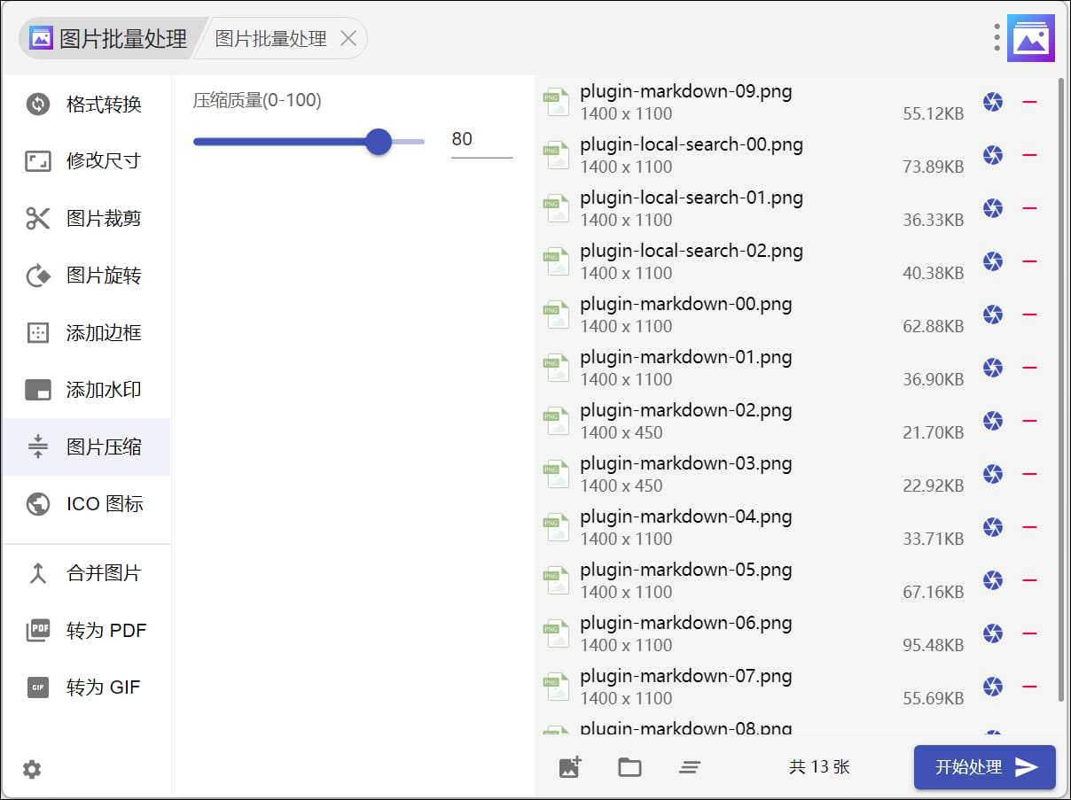Remove plugin-local-search-01.png from the list
Viewport: 1071px width, 800px height.
pyautogui.click(x=1029, y=208)
